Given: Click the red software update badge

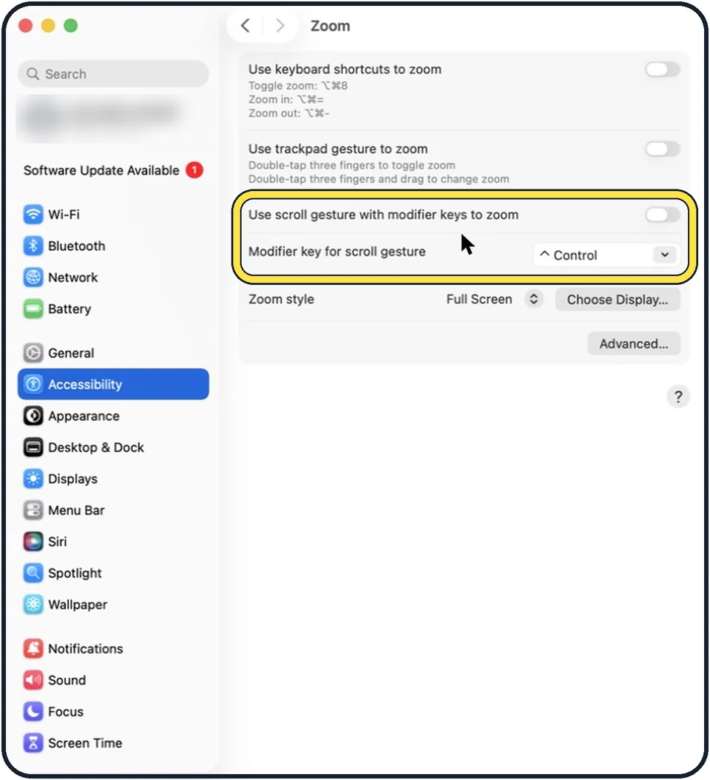Looking at the screenshot, I should click(195, 170).
